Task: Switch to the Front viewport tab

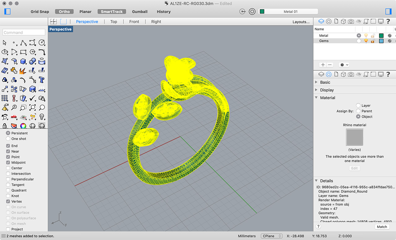Action: (134, 22)
